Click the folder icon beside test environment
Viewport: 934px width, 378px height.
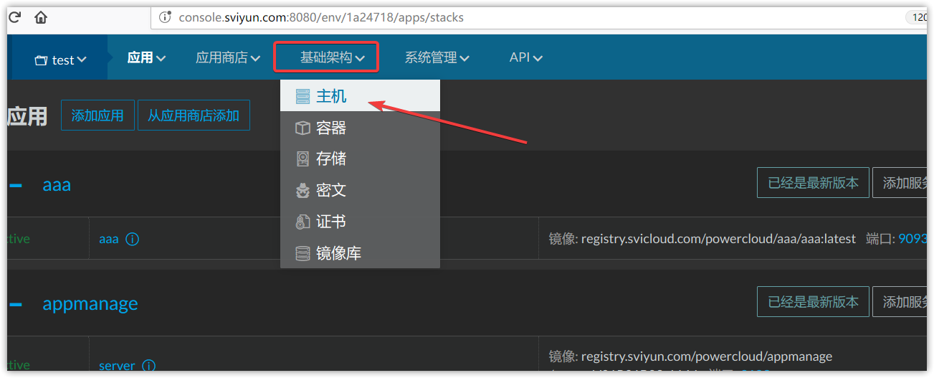coord(42,60)
